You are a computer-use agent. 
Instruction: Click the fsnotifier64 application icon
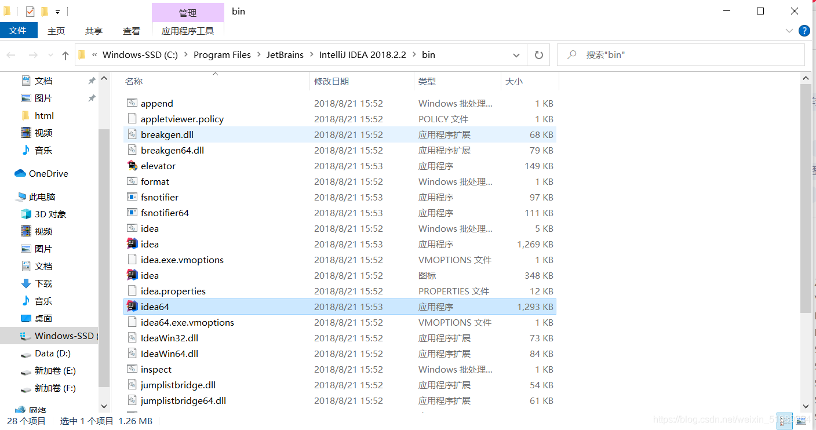[132, 213]
